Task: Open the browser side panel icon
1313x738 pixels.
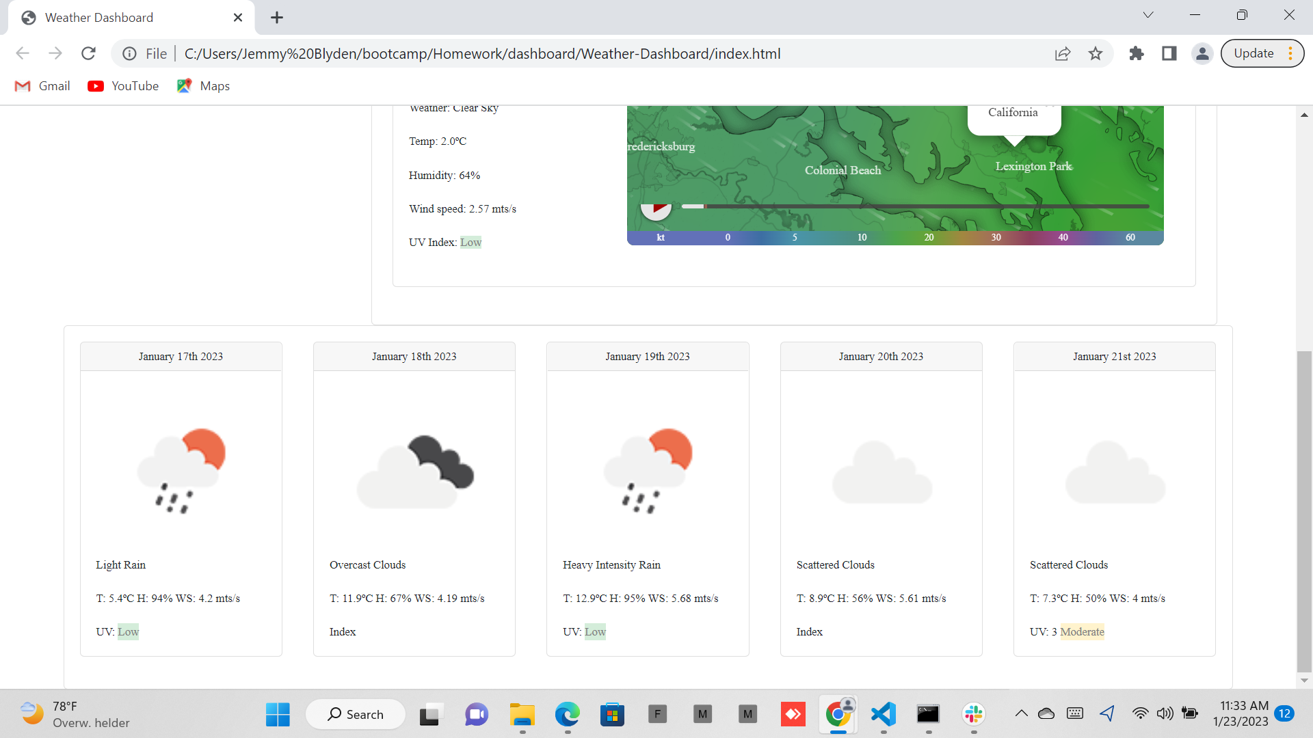Action: coord(1169,53)
